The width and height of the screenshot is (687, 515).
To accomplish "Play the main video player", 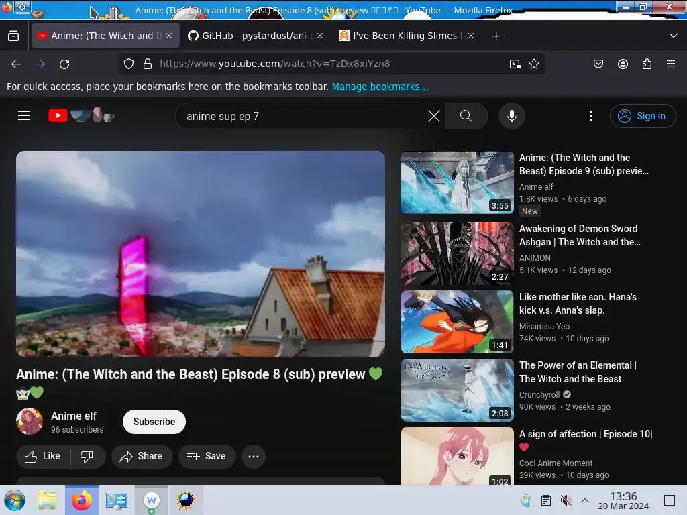I will click(x=201, y=253).
